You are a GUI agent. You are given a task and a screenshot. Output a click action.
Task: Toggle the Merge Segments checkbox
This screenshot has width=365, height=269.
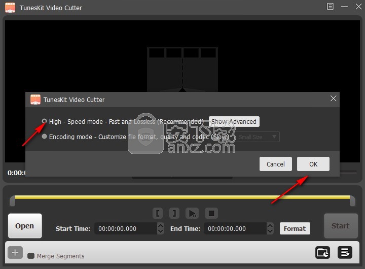tap(31, 256)
